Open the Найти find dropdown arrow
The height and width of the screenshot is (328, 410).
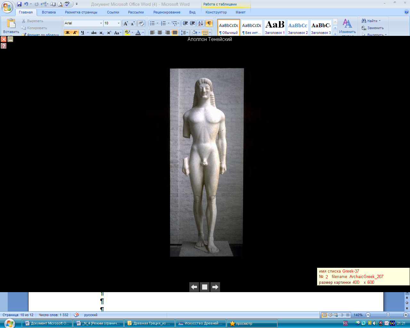[x=380, y=21]
